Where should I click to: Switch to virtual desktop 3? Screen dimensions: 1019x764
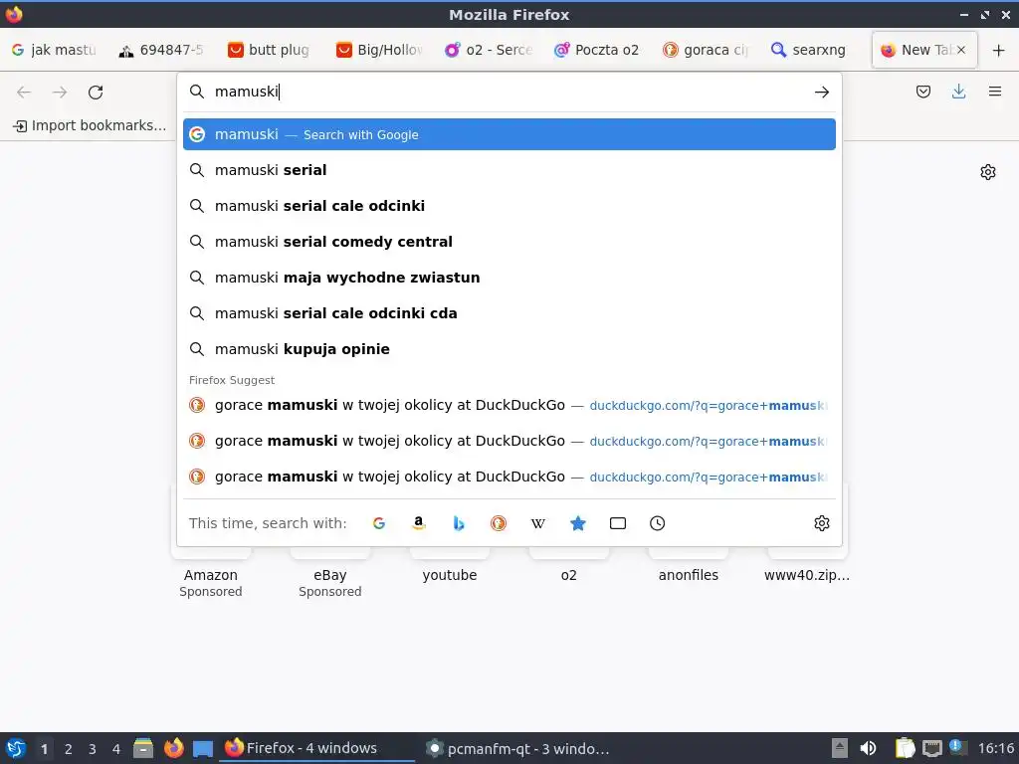pos(93,749)
